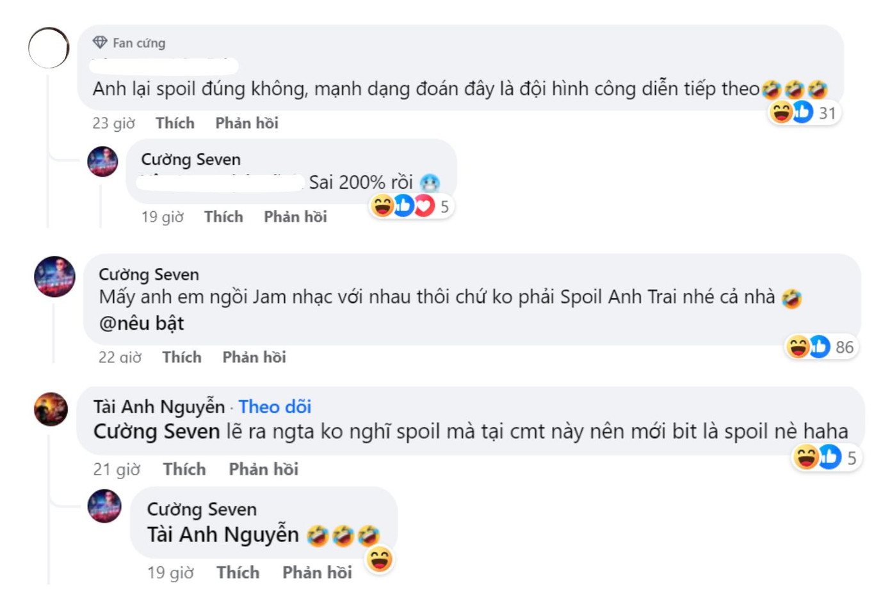The image size is (890, 593).
Task: Click the Fan cứng diamond badge icon
Action: (100, 42)
